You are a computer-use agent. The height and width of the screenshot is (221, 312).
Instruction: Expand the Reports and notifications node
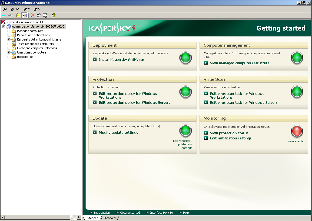point(9,35)
